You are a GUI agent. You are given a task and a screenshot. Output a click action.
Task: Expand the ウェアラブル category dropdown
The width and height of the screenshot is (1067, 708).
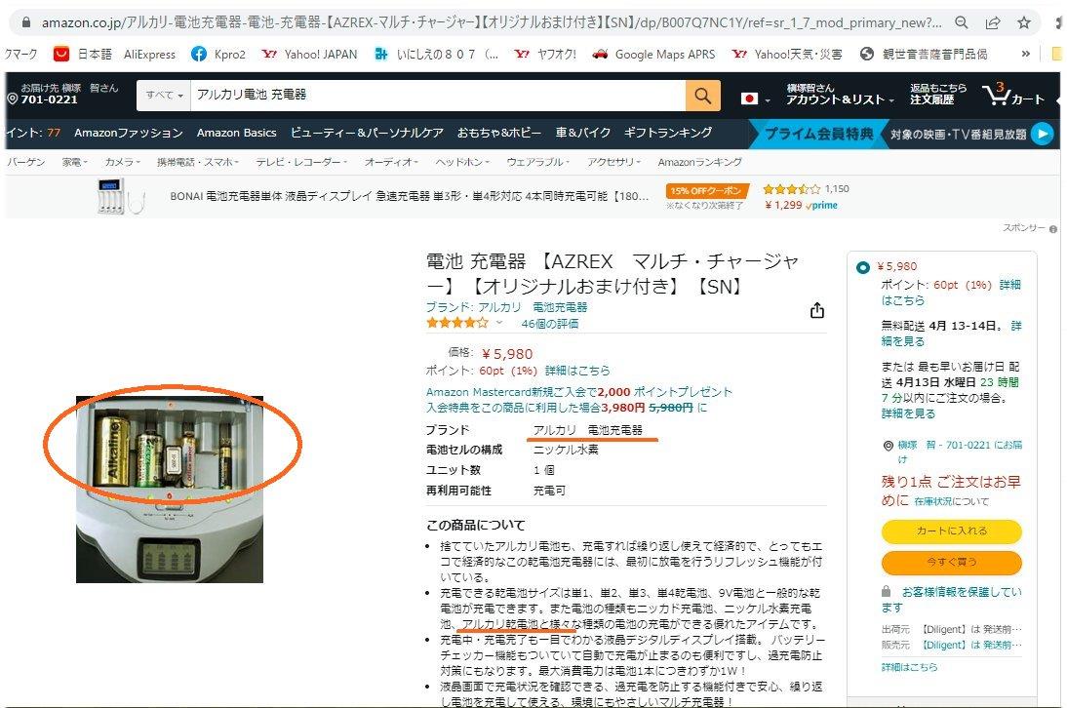coord(537,162)
